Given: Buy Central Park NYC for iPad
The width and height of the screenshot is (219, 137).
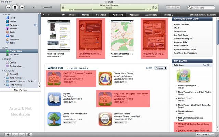Looking at the screenshot, I should point(68,122).
